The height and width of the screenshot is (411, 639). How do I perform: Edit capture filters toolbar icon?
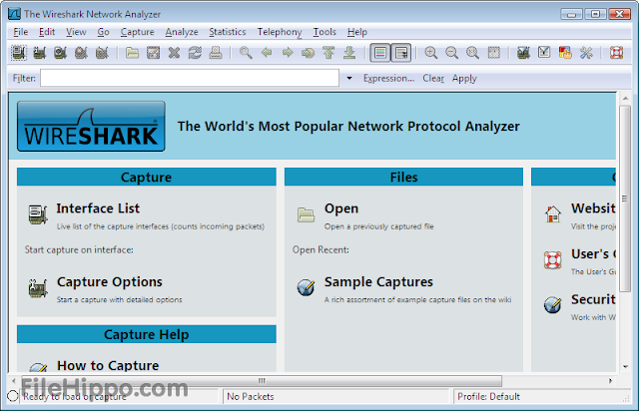click(x=523, y=53)
